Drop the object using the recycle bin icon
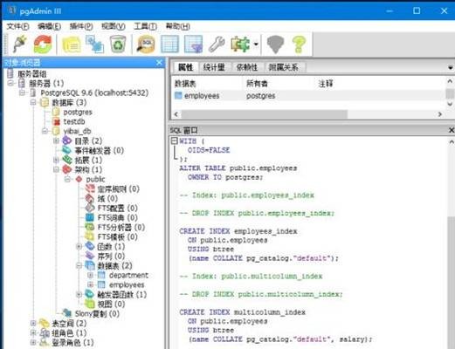The image size is (455, 349). coord(118,44)
